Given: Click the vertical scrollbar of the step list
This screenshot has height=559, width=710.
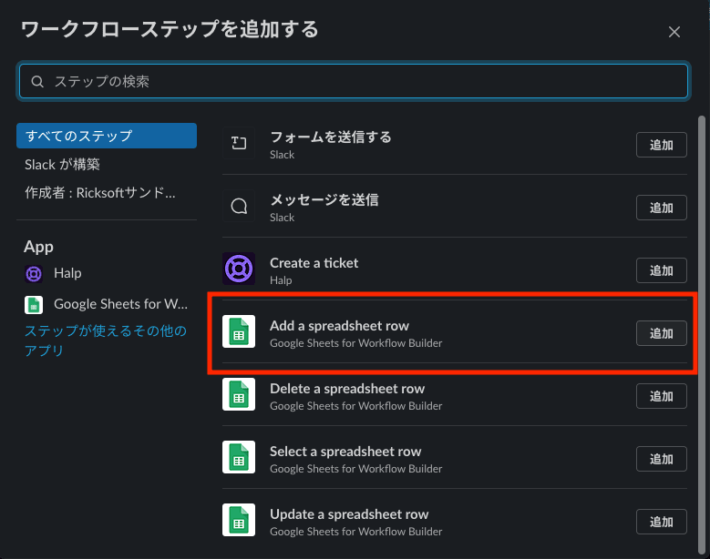Looking at the screenshot, I should [702, 335].
